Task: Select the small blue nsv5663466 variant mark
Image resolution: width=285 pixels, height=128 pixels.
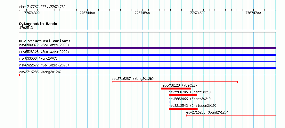Action: pos(169,102)
